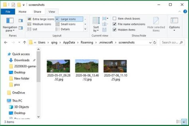Image resolution: width=189 pixels, height=126 pixels.
Task: Click Users in the address path
Action: 41,43
